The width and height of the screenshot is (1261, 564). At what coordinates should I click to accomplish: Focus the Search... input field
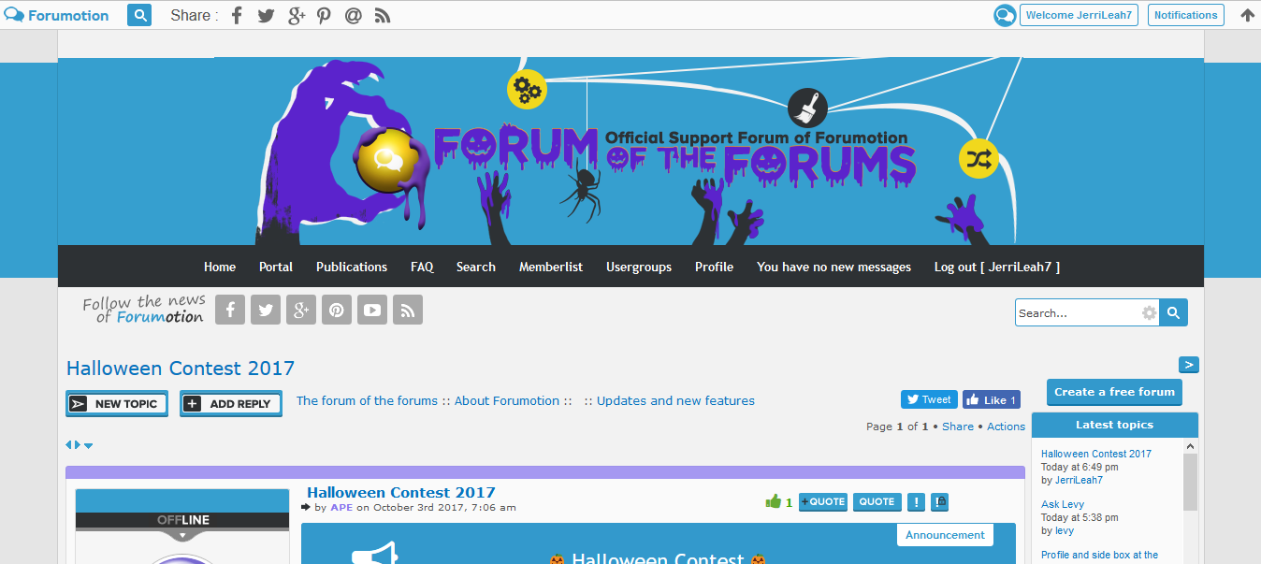point(1078,312)
